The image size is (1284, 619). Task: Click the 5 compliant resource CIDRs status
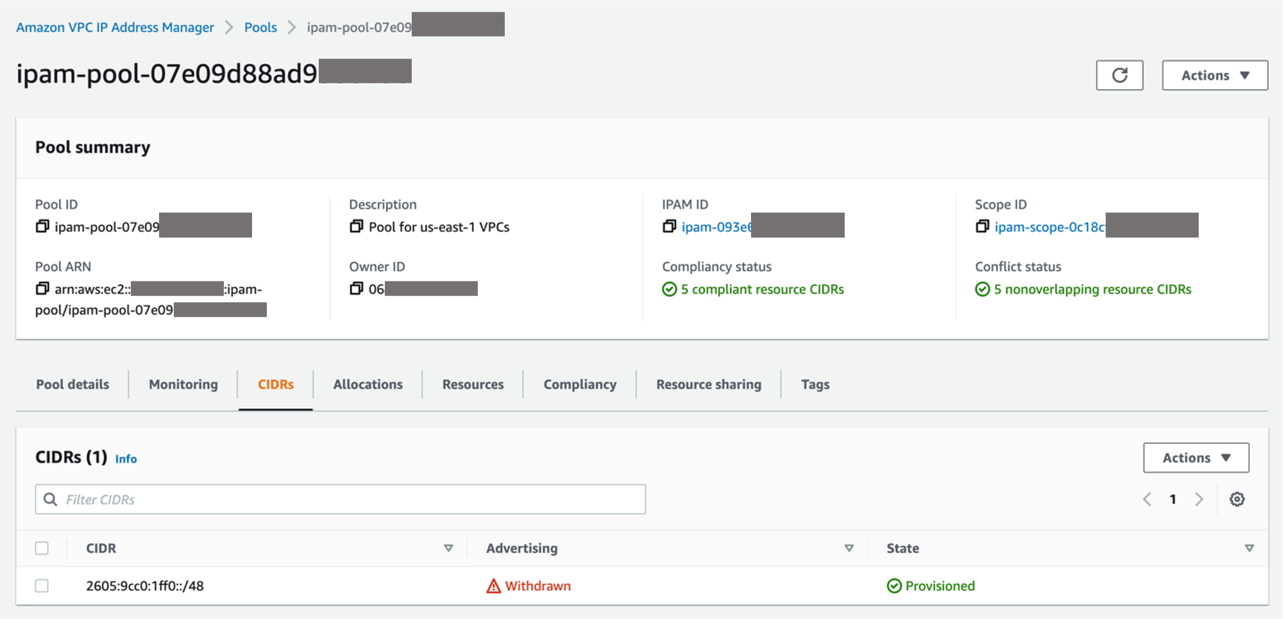point(763,289)
